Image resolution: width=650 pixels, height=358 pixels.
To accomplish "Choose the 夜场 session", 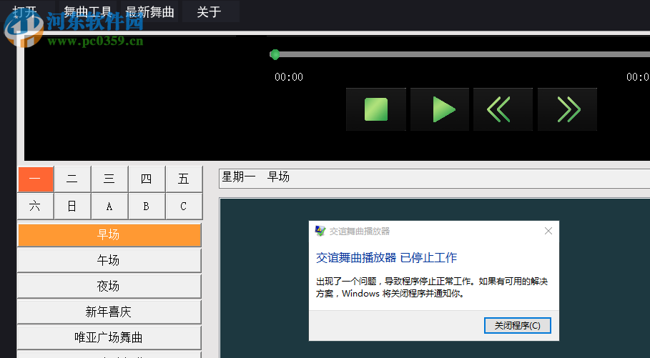I will coord(109,287).
